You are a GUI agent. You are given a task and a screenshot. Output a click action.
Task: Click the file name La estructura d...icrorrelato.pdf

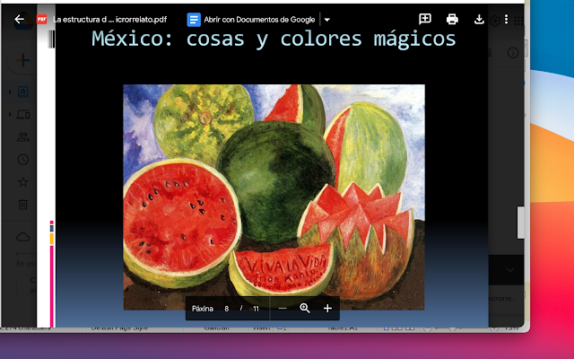pos(109,20)
